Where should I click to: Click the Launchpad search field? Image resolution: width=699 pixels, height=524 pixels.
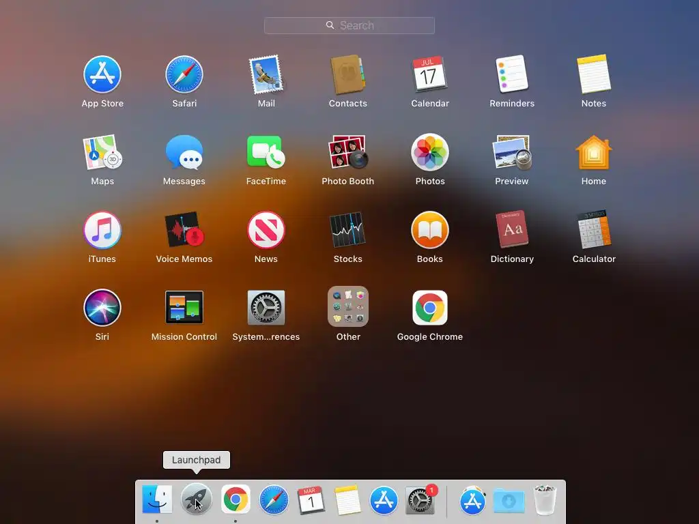tap(349, 25)
